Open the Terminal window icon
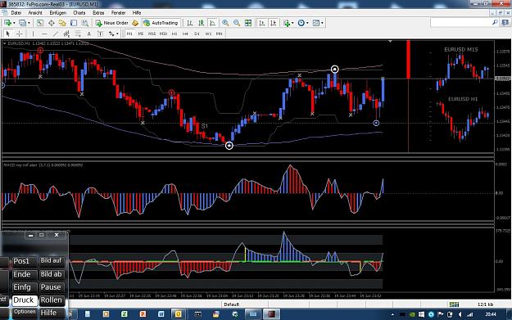This screenshot has height=320, width=512. [x=74, y=23]
